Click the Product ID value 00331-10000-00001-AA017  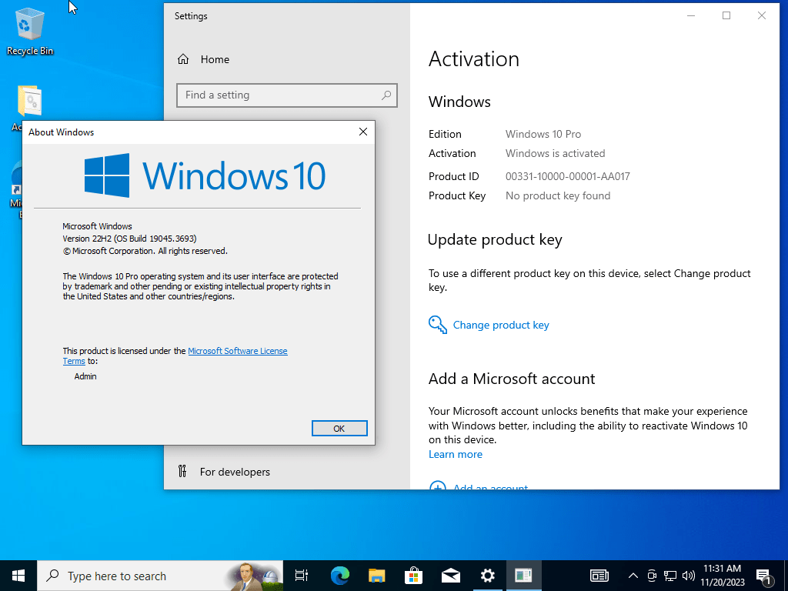tap(567, 176)
